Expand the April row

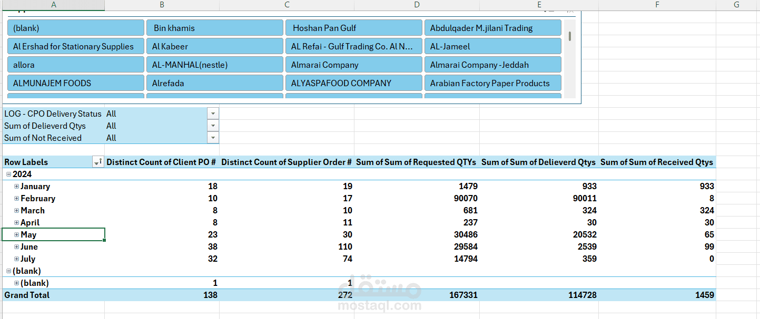16,223
